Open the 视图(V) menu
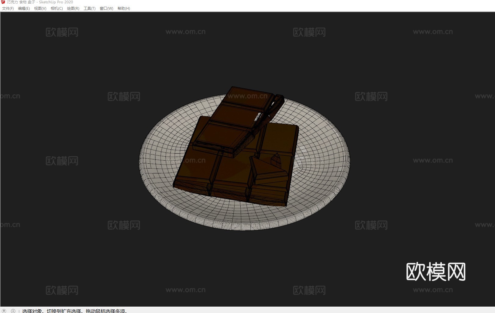This screenshot has height=313, width=495. [x=40, y=9]
